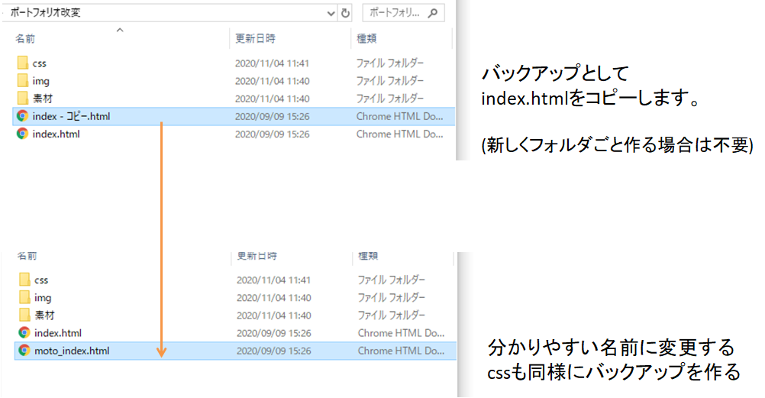This screenshot has width=765, height=398.
Task: Sort by 更新日時 header in upper file list
Action: click(x=255, y=38)
